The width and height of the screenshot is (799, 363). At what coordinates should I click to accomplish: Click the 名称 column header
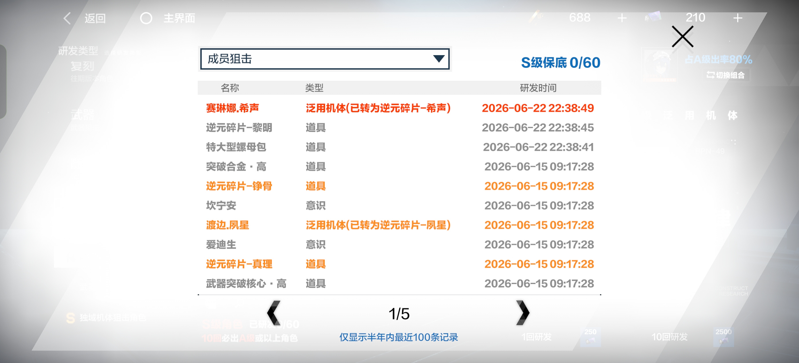tap(230, 88)
